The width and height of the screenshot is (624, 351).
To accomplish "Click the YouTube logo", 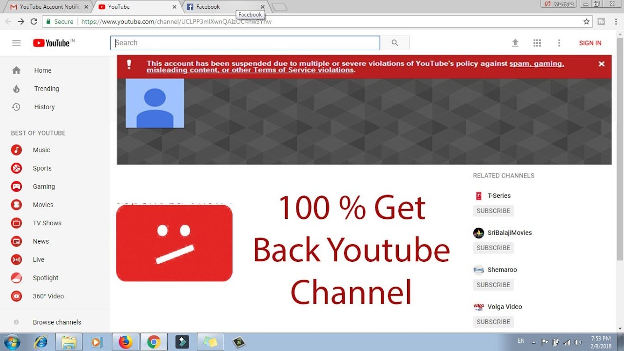I will pos(54,43).
